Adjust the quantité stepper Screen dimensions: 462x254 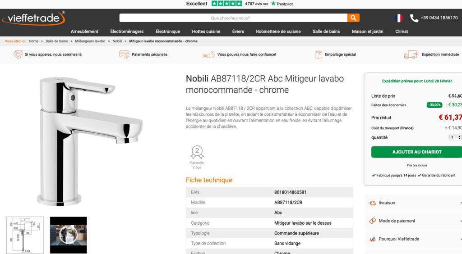(x=455, y=137)
